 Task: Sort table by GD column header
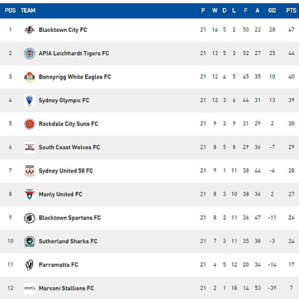tap(272, 10)
